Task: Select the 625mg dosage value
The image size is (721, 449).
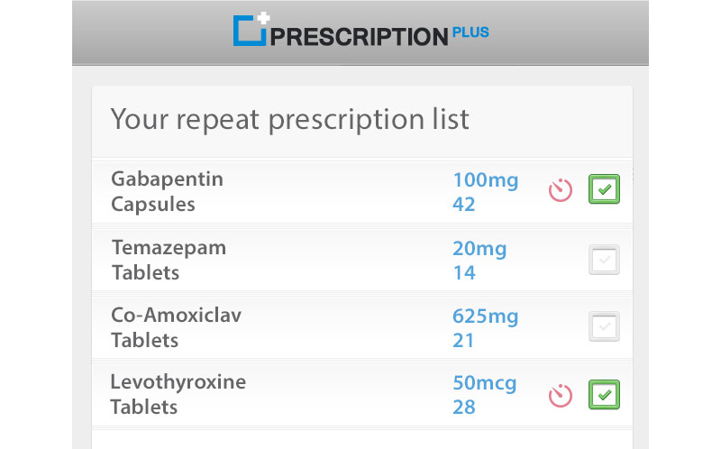Action: [x=485, y=316]
